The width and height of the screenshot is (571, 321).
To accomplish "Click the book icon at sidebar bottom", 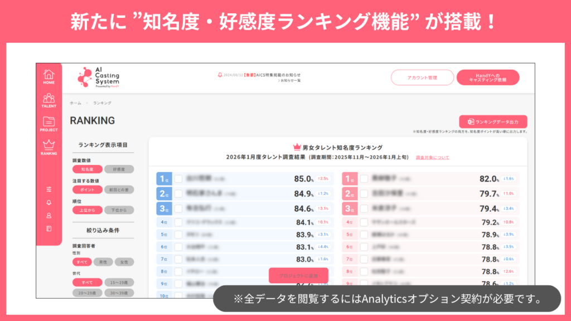I will [49, 228].
